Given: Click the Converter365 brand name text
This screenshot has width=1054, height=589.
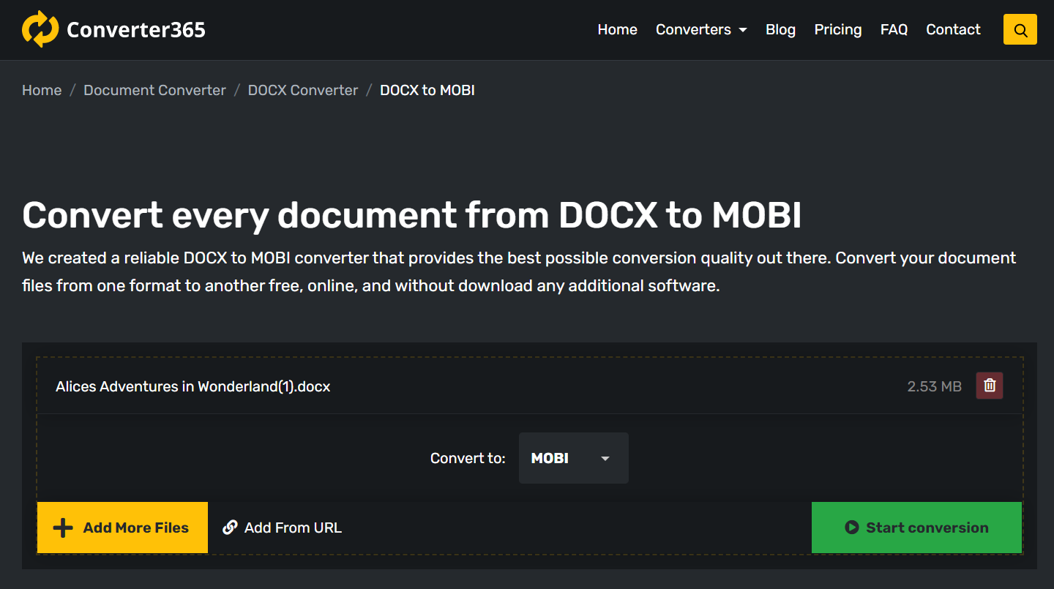Looking at the screenshot, I should pyautogui.click(x=136, y=30).
